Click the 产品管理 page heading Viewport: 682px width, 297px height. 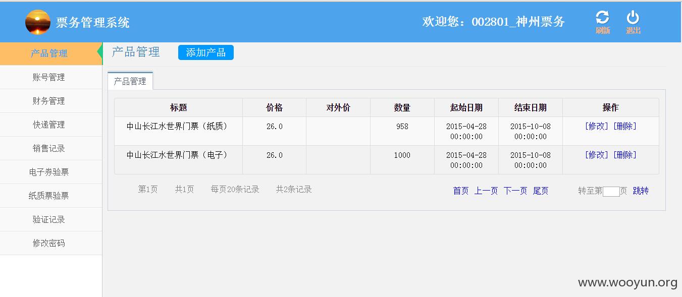[x=136, y=52]
